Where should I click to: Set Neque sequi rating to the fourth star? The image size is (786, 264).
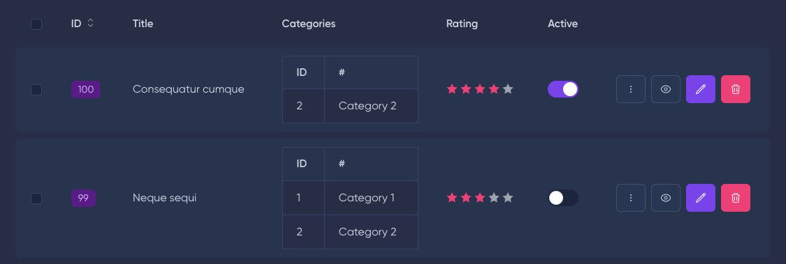coord(494,198)
